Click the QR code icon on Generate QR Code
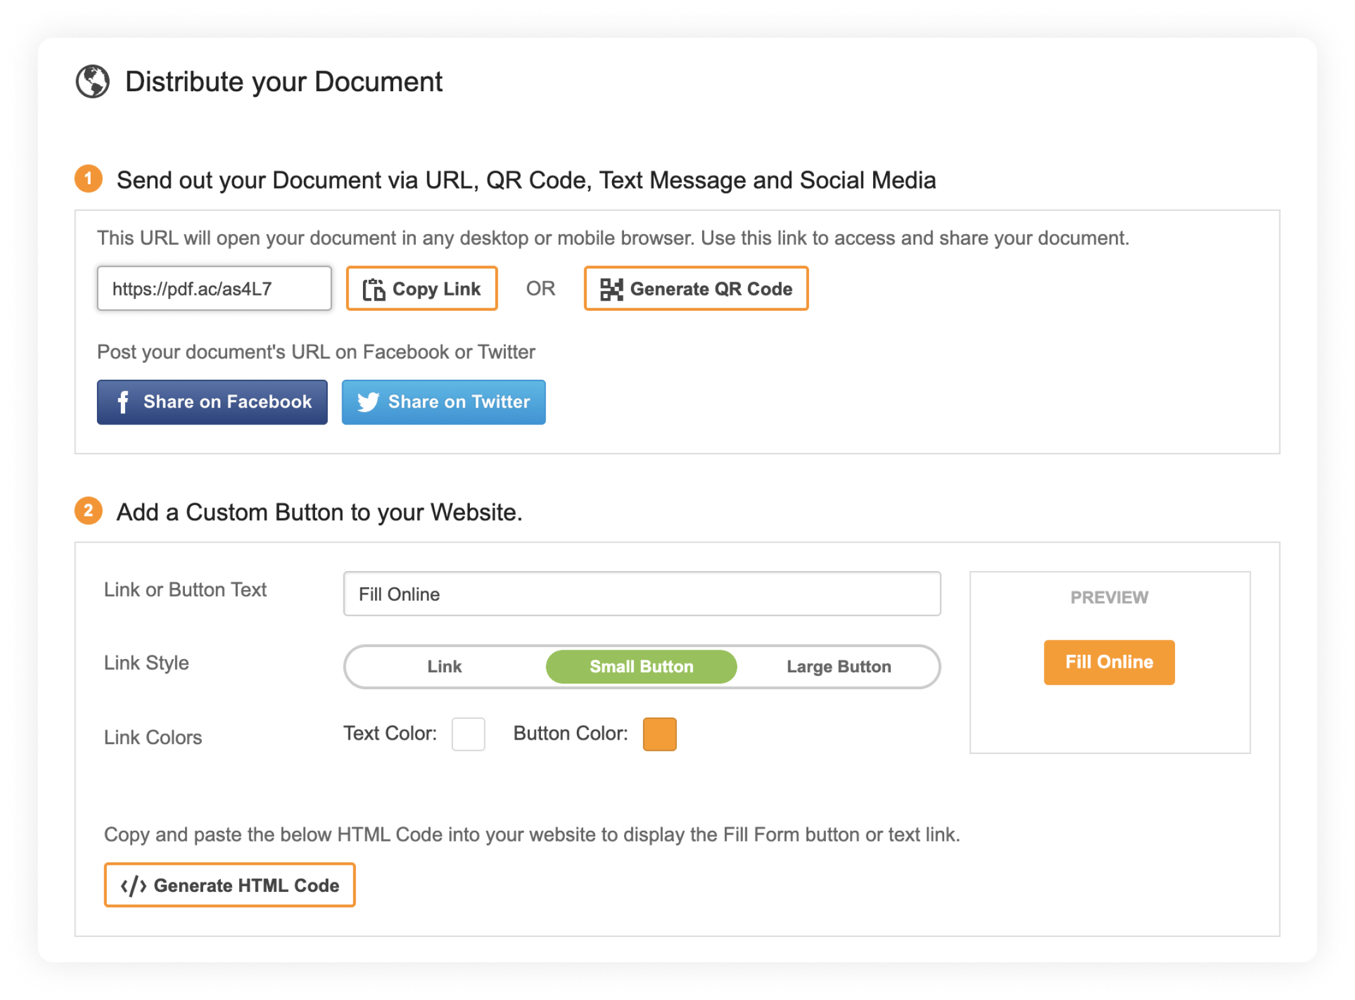This screenshot has height=1000, width=1355. pos(610,289)
